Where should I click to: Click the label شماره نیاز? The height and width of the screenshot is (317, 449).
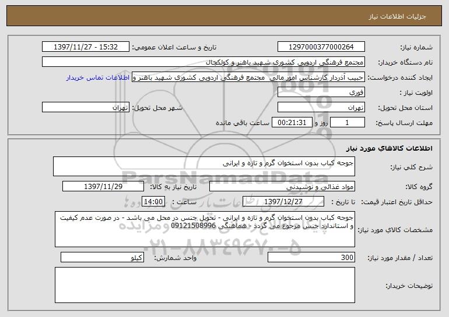point(416,47)
